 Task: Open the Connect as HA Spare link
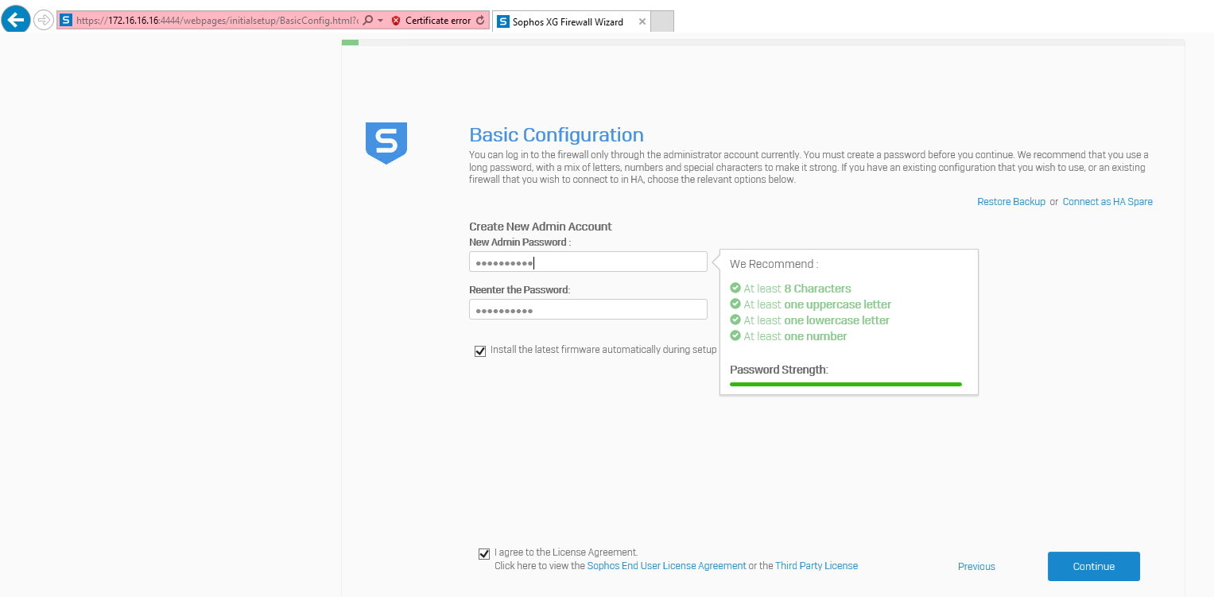[1107, 202]
